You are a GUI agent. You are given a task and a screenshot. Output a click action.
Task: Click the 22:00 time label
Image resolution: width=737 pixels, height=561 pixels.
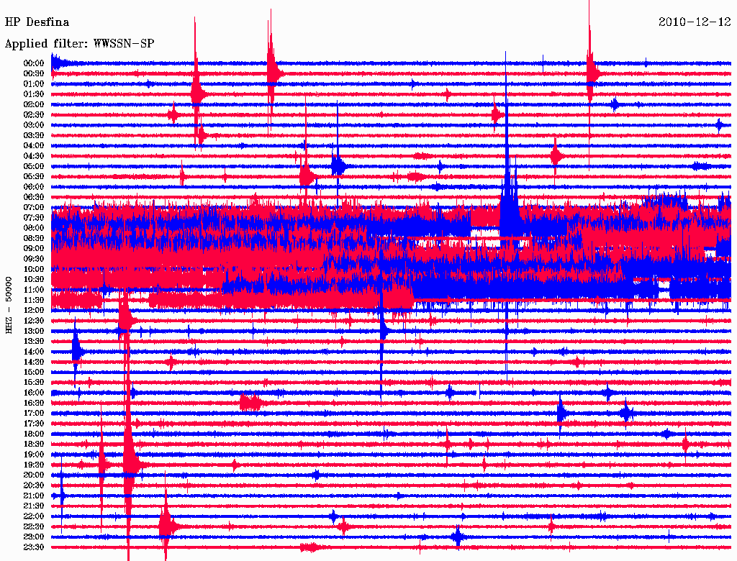[34, 516]
